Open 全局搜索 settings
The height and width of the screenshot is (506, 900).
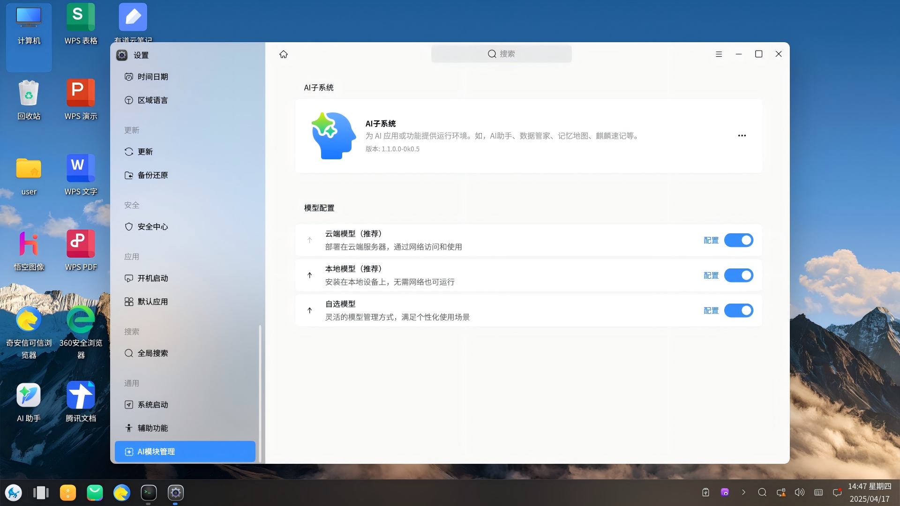185,353
